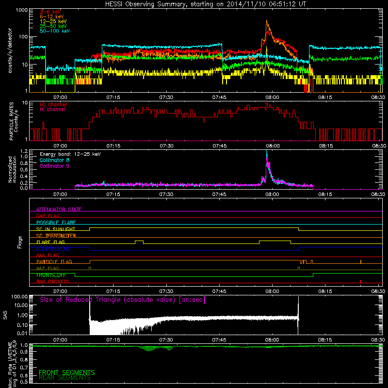Click the long FLARE FLAG pulse near 08:00
388x388 pixels.
coord(275,242)
